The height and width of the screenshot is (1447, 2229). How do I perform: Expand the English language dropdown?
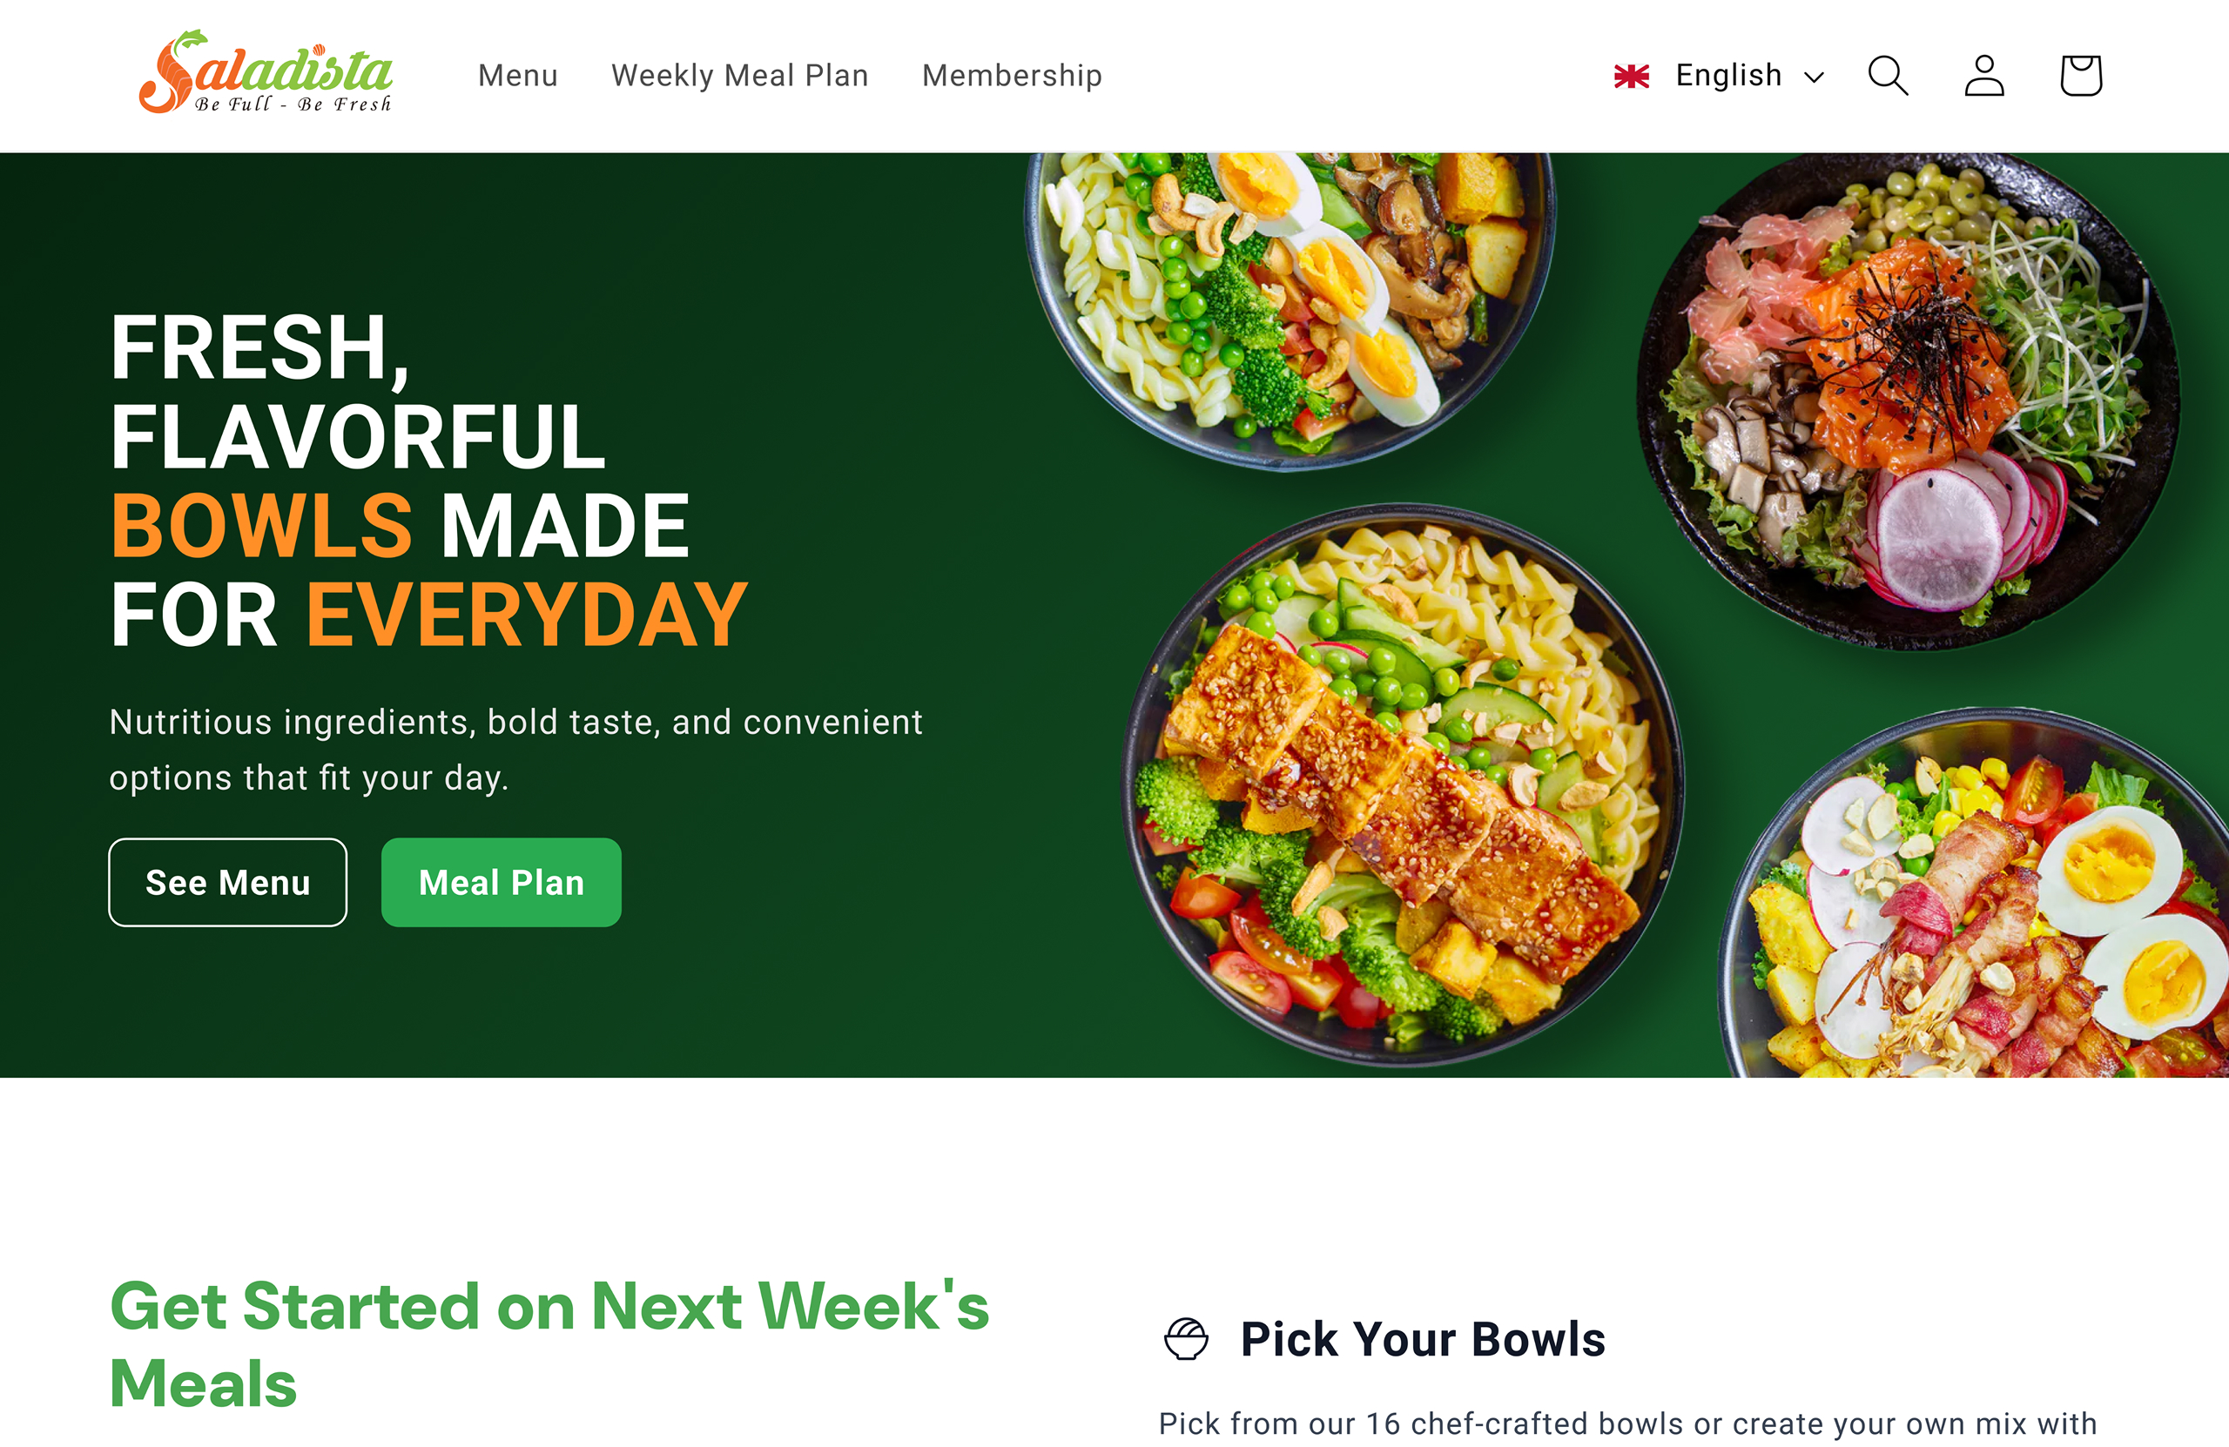tap(1720, 76)
